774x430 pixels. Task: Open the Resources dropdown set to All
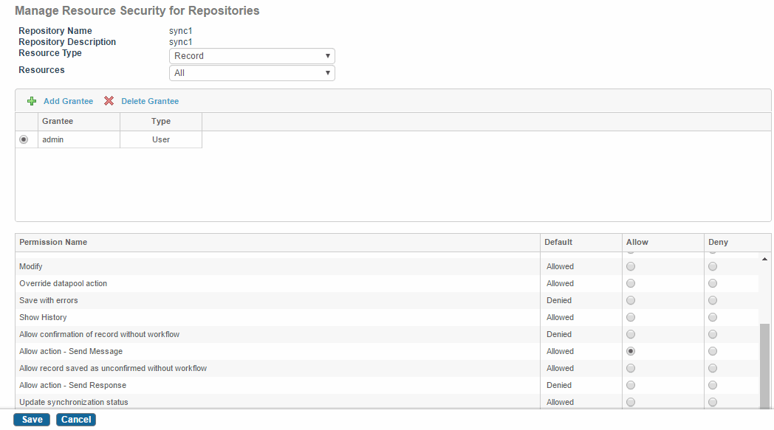click(252, 73)
